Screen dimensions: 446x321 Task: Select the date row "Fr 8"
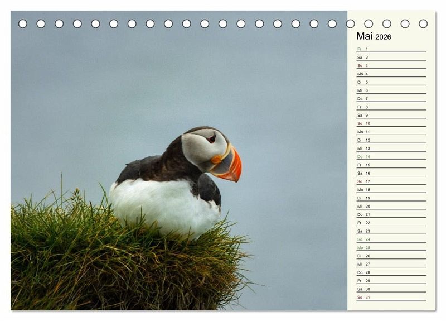[391, 107]
